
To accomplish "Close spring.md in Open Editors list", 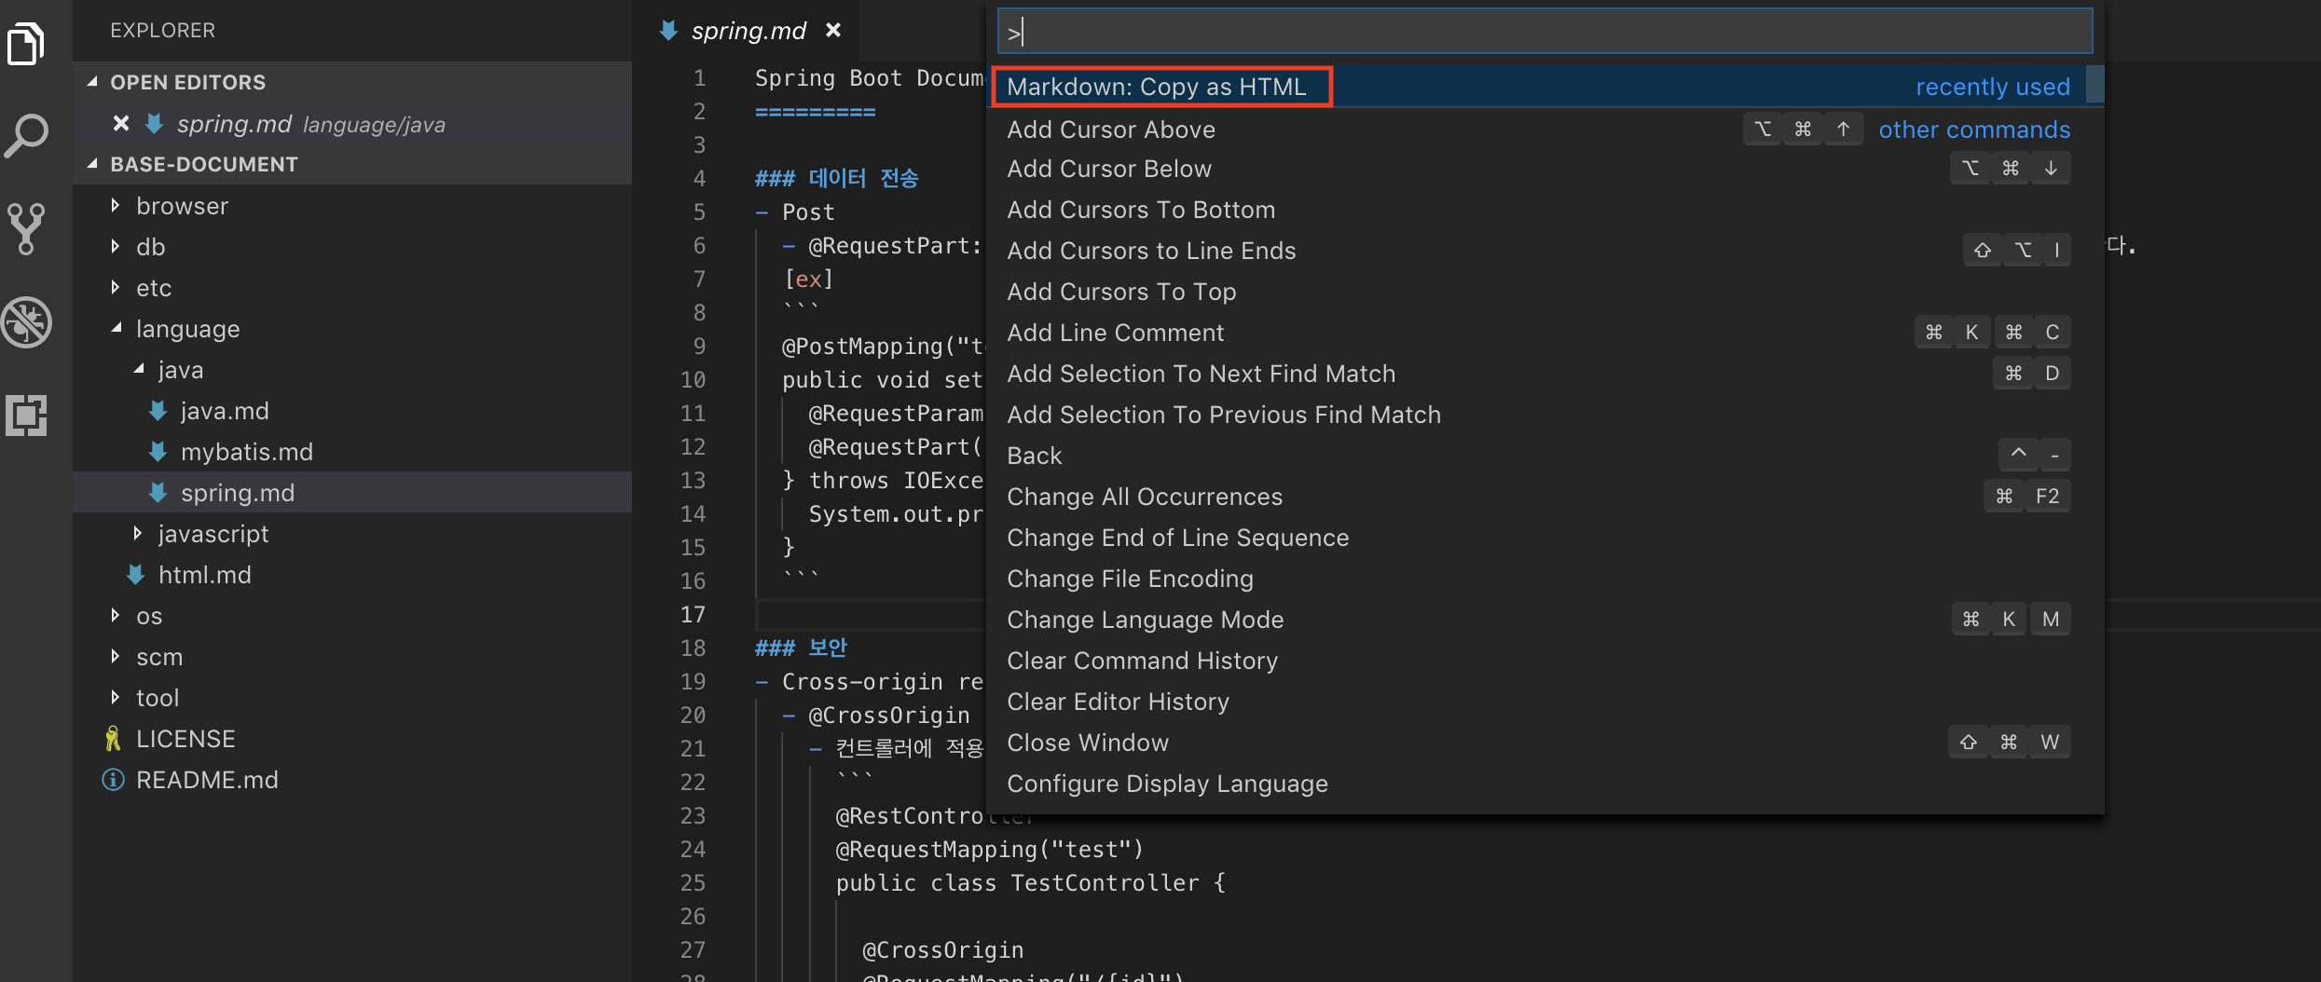I will [120, 124].
